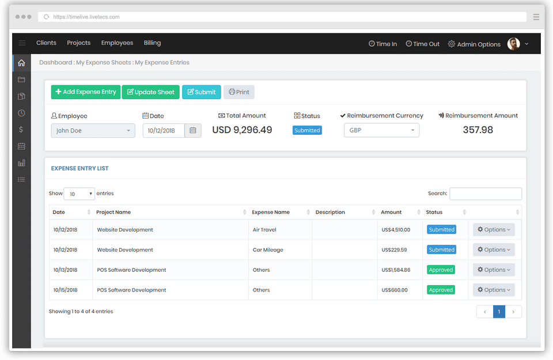Open the Show entries count dropdown

79,194
